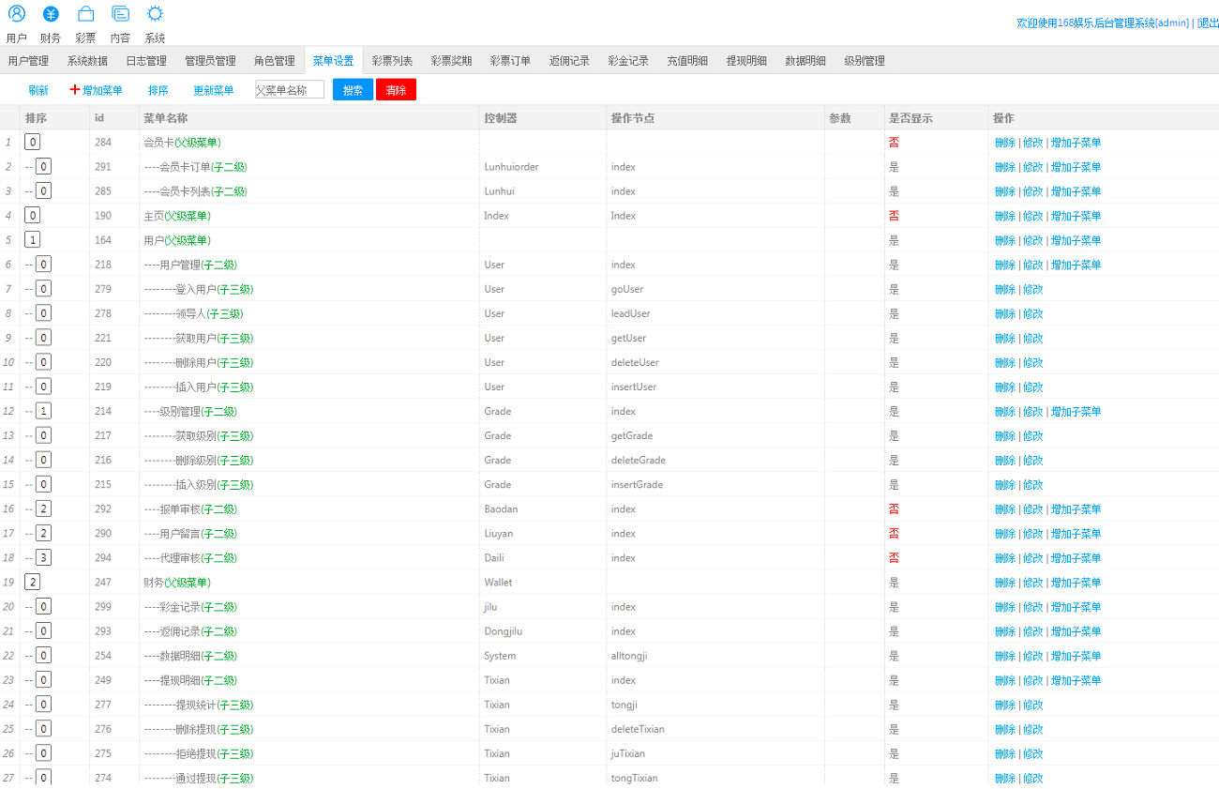Switch to the 用户管理 tab
1219x789 pixels.
(28, 61)
